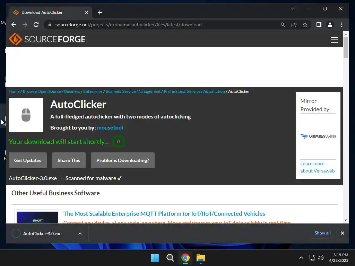The width and height of the screenshot is (355, 266).
Task: Click the Problems Downloading? button
Action: (x=123, y=160)
